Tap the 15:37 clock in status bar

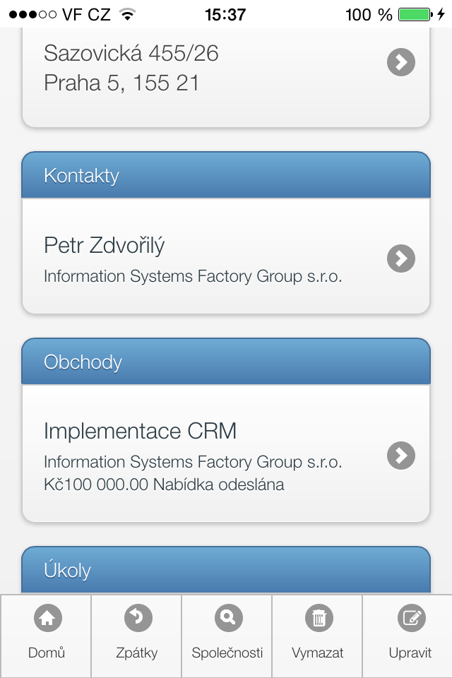[225, 14]
